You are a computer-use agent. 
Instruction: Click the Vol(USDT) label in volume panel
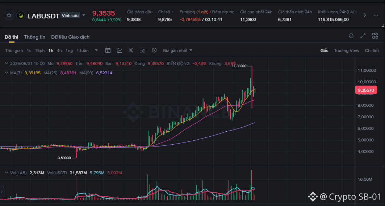point(57,173)
